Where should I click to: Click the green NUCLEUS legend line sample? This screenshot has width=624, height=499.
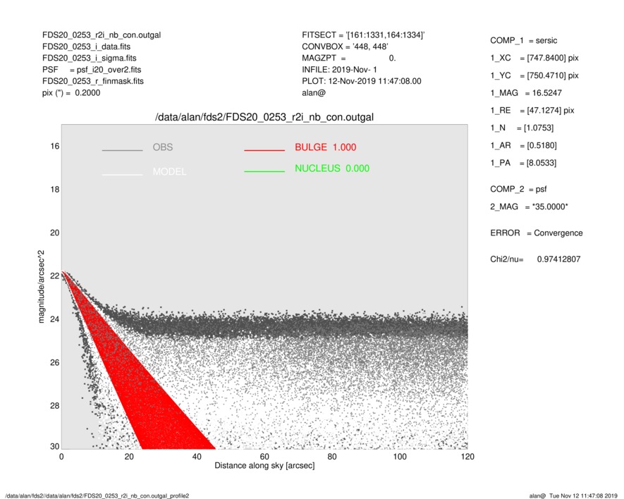coord(264,171)
